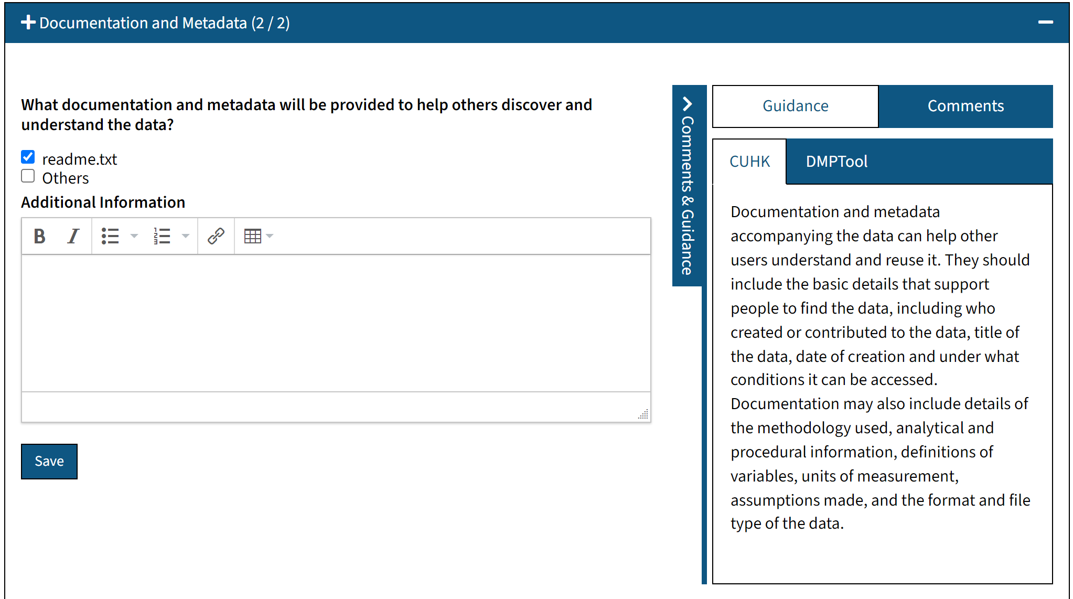Insert a numbered list
Image resolution: width=1073 pixels, height=599 pixels.
click(163, 236)
